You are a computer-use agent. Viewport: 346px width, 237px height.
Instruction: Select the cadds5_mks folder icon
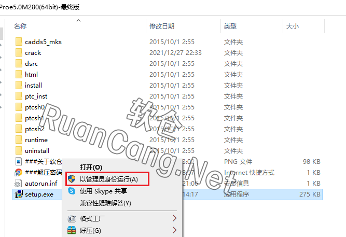(19, 41)
